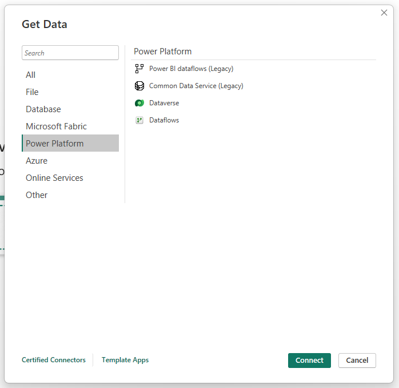Click the Power BI dataflows (Legacy) icon
The image size is (399, 388).
click(x=139, y=69)
